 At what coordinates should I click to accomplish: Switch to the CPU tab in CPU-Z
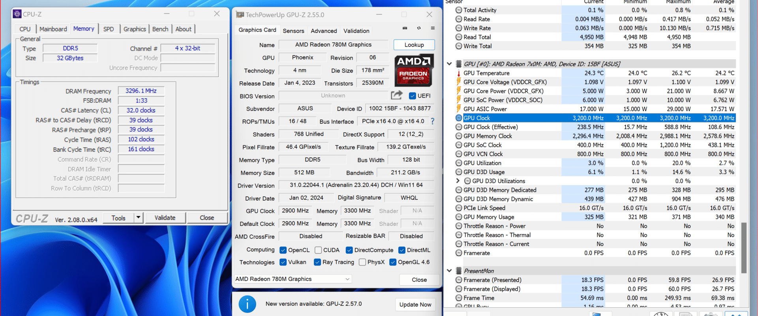(x=25, y=29)
